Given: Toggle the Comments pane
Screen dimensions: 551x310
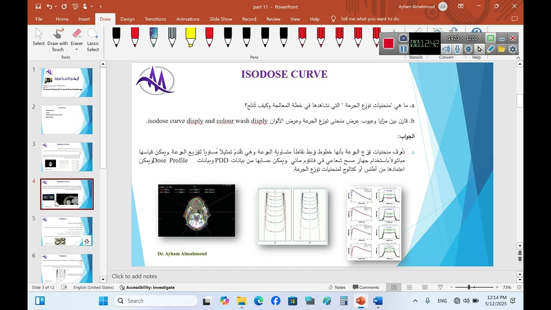Looking at the screenshot, I should click(366, 287).
